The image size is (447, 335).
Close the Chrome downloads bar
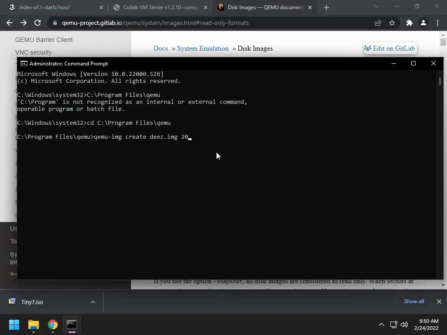click(x=439, y=301)
